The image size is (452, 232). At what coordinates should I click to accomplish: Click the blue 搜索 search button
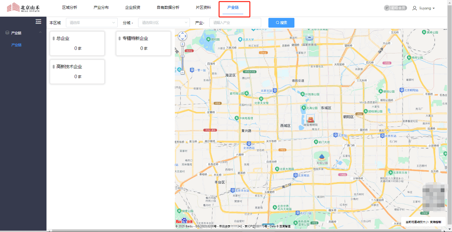coord(281,23)
